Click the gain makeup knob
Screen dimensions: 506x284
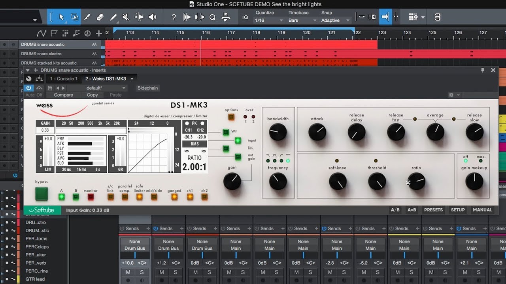pos(474,181)
